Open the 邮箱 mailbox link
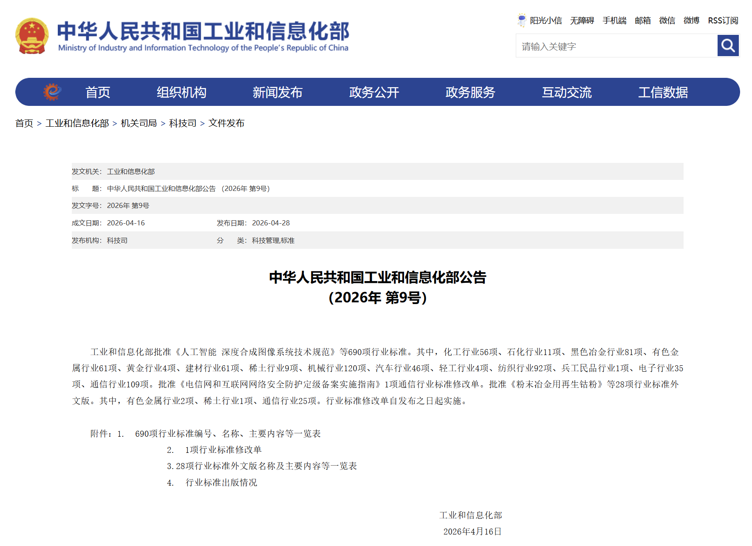Image resolution: width=752 pixels, height=546 pixels. [643, 20]
